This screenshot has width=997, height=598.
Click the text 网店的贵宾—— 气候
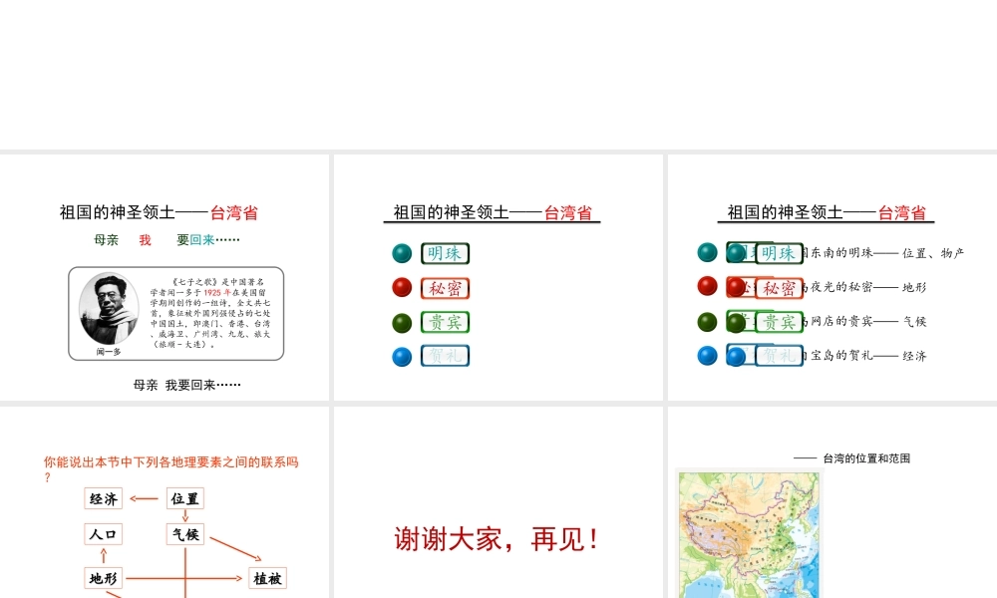coord(866,322)
